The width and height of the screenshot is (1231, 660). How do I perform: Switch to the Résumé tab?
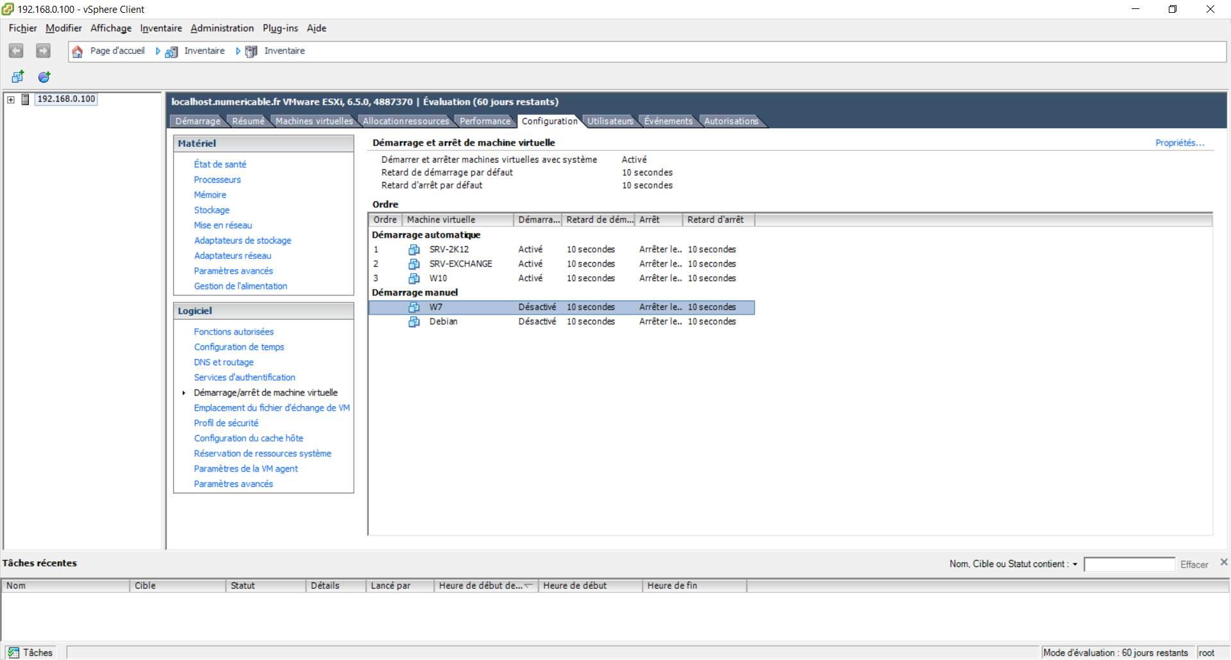click(248, 121)
